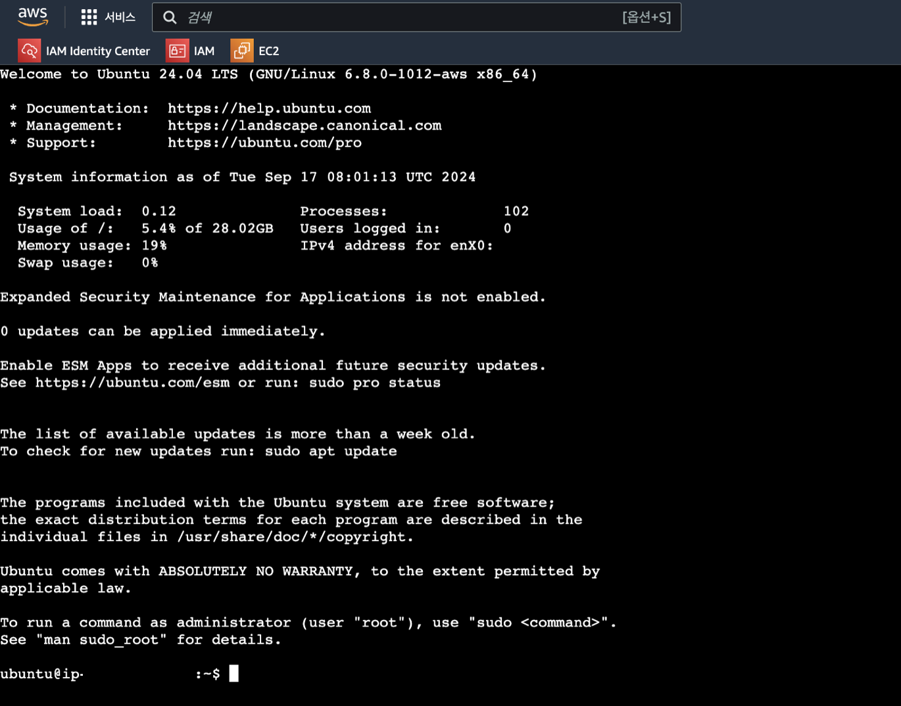
Task: Click the AWS home logo
Action: tap(32, 17)
